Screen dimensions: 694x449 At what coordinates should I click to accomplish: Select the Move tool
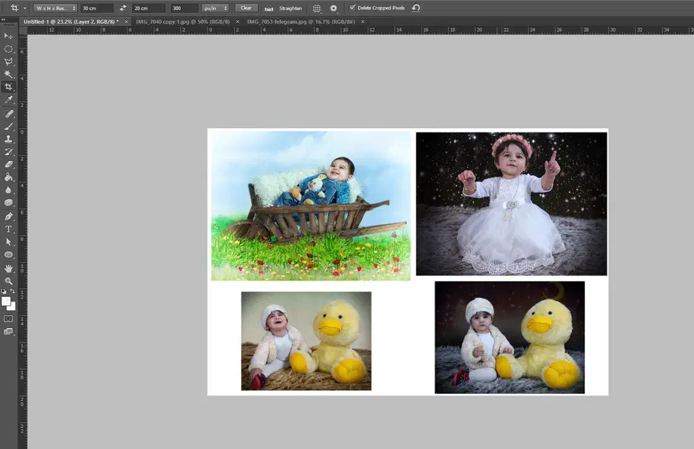coord(9,36)
